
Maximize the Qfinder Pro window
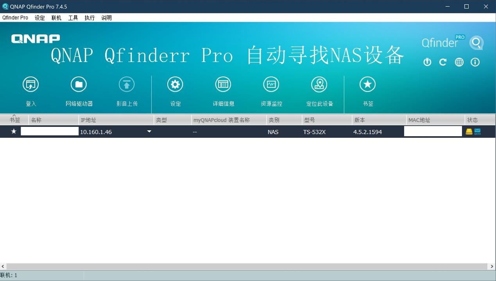(x=466, y=7)
